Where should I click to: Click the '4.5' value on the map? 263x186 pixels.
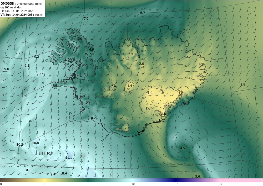[x=183, y=148]
